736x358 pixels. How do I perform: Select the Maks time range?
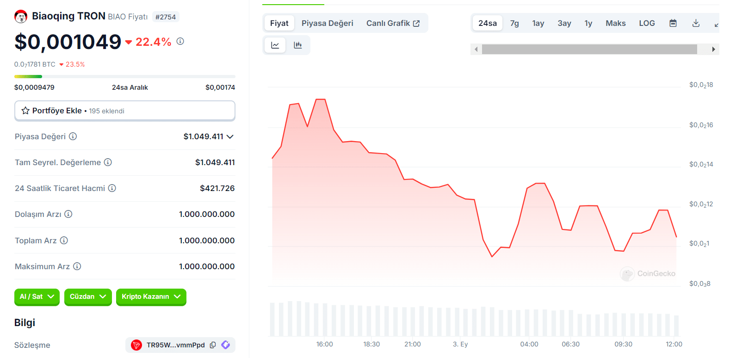(616, 23)
